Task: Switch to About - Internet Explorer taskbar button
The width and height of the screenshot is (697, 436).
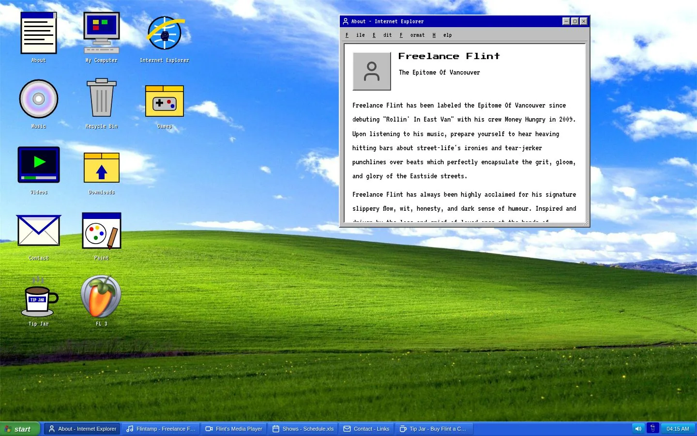Action: pyautogui.click(x=83, y=429)
